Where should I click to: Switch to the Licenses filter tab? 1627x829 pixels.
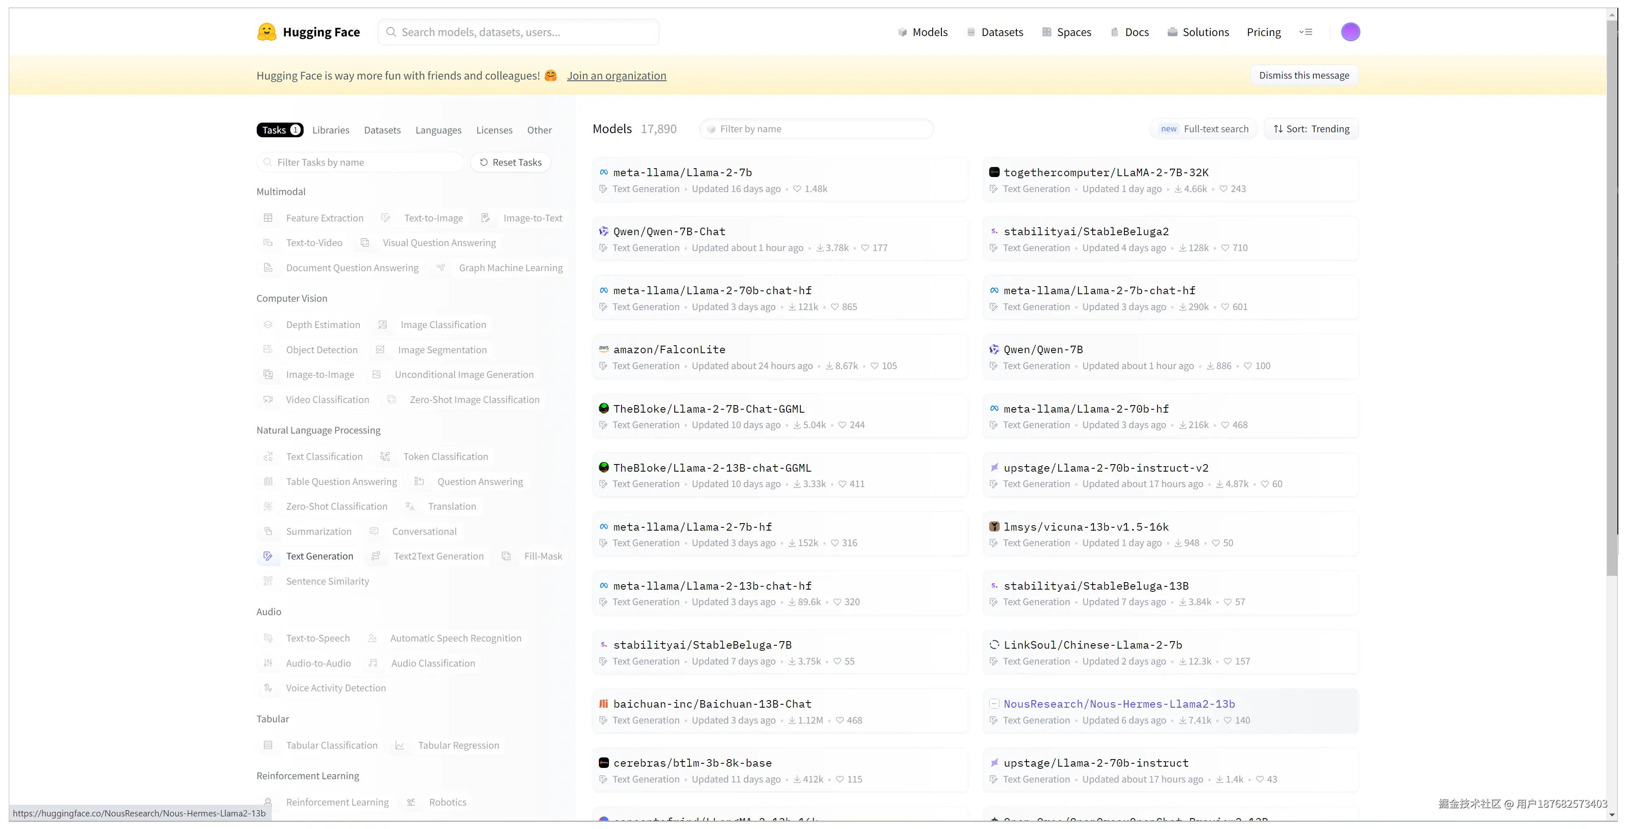[x=494, y=130]
